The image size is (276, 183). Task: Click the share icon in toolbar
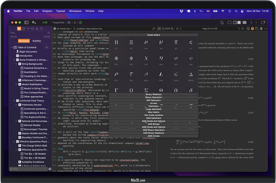(x=222, y=22)
